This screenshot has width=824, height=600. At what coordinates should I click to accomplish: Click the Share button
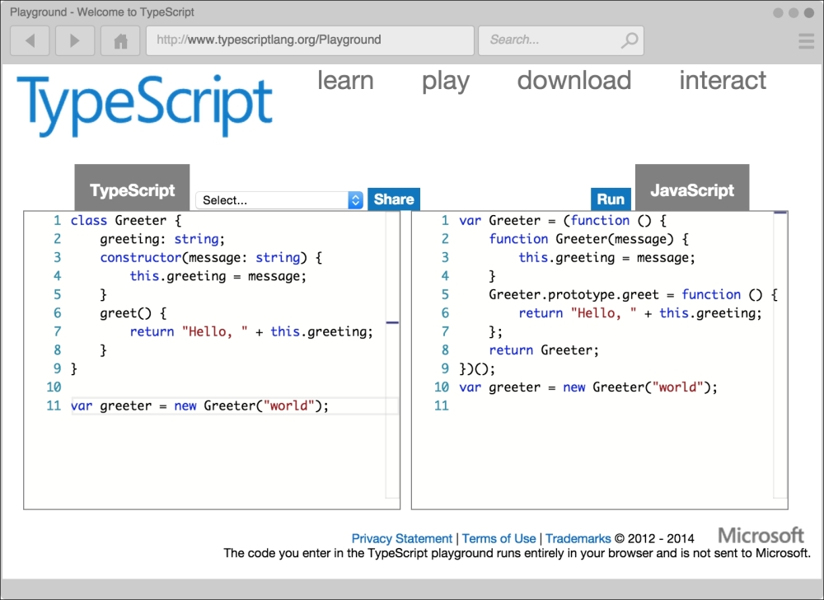[393, 199]
